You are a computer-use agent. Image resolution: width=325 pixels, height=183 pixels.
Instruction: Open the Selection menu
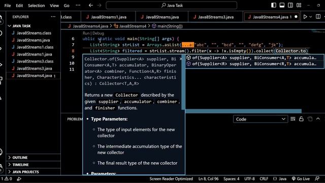point(36,6)
